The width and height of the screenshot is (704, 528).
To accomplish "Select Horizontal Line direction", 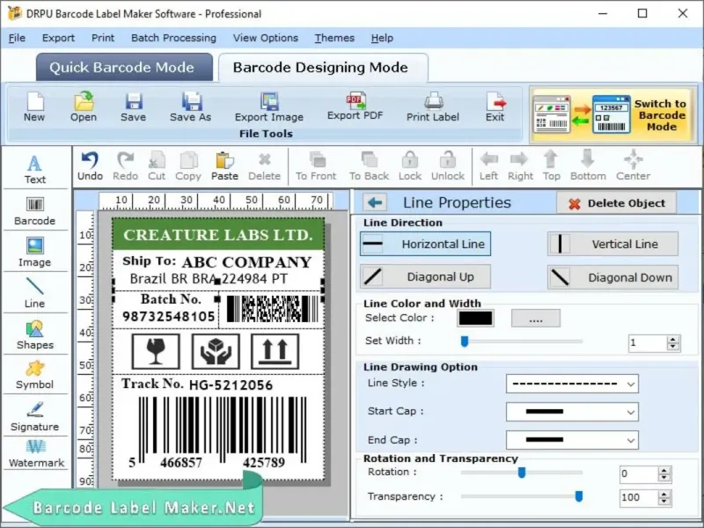I will click(x=425, y=244).
